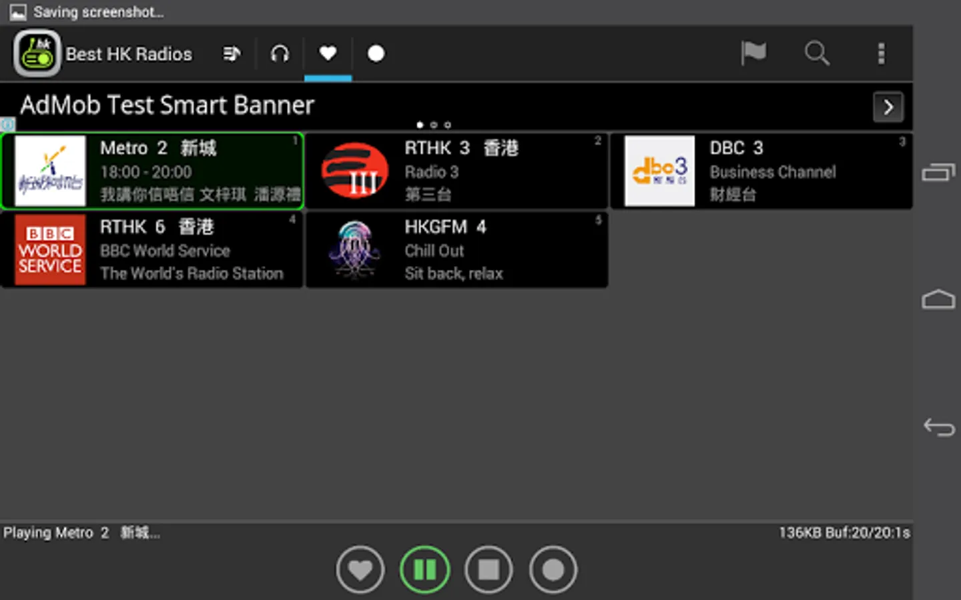
Task: Tap the flag icon in top bar
Action: 753,53
